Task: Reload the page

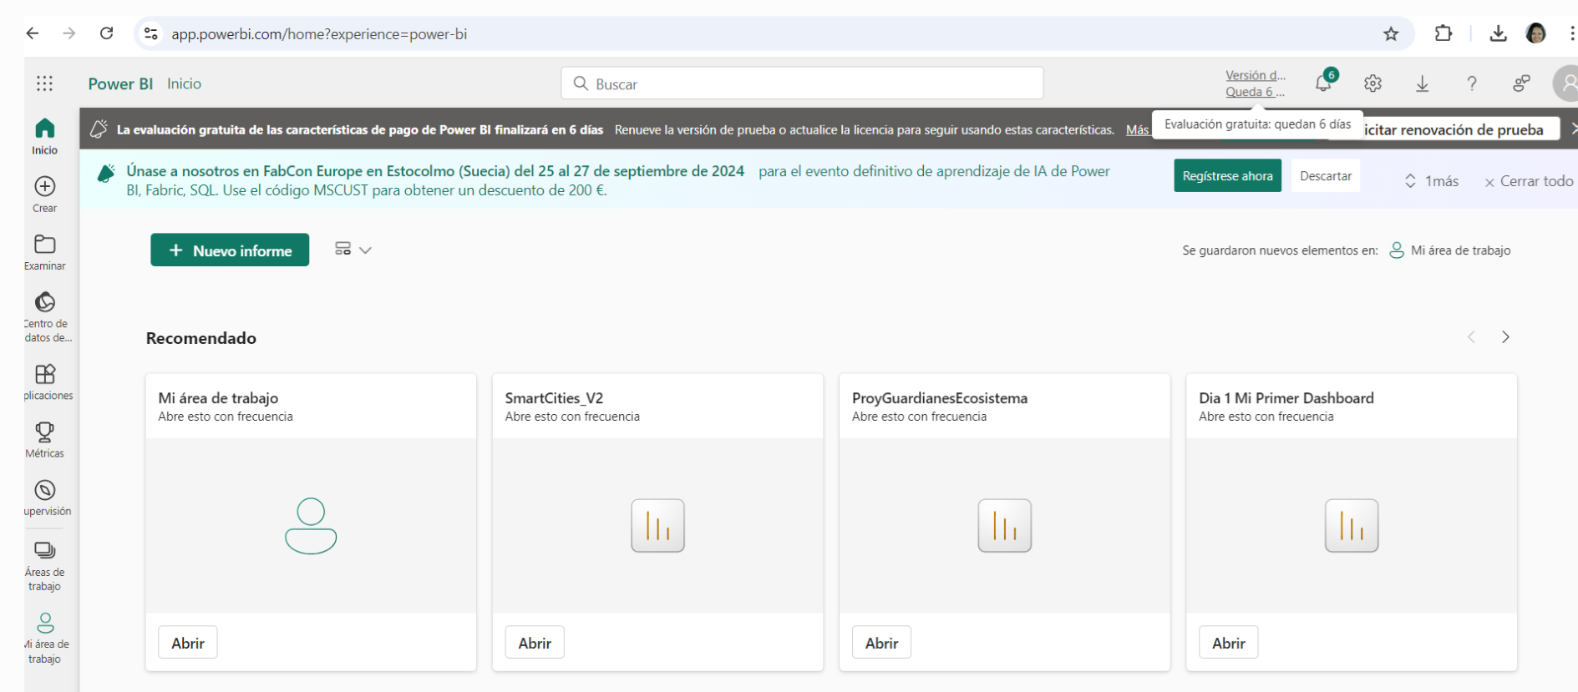Action: 106,33
